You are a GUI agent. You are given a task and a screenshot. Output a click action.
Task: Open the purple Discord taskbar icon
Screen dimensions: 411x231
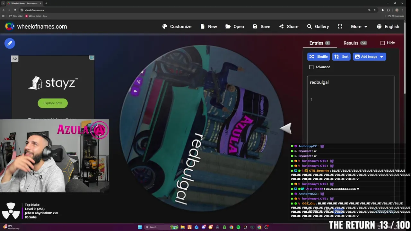(x=204, y=227)
